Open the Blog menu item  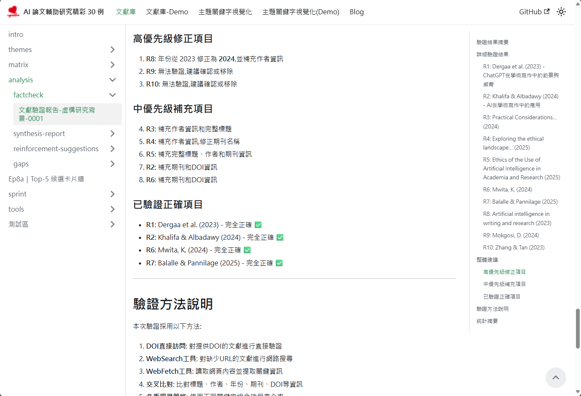tap(356, 12)
